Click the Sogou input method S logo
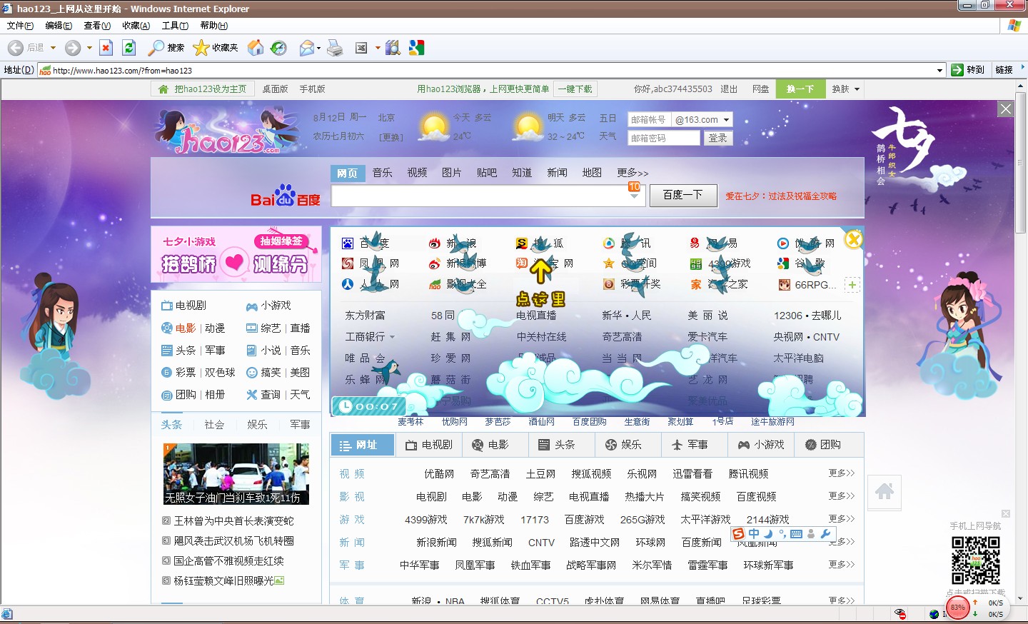This screenshot has width=1028, height=624. pos(739,534)
